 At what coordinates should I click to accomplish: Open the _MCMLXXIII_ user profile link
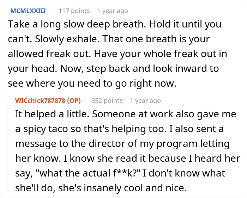coord(28,11)
